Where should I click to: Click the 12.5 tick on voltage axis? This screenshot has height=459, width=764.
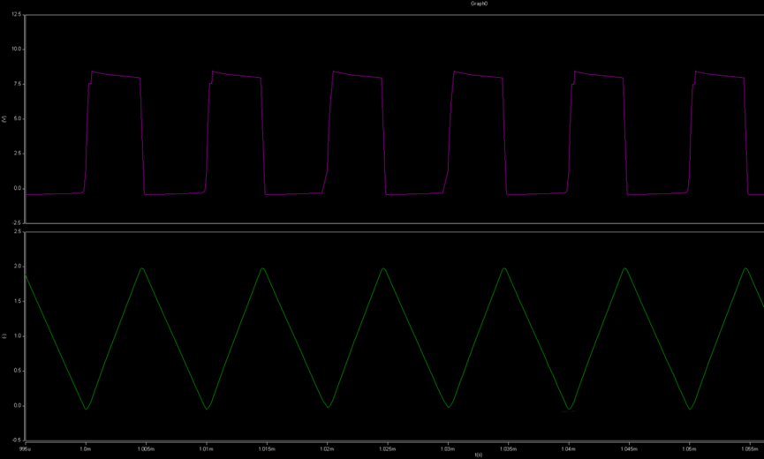pos(17,15)
